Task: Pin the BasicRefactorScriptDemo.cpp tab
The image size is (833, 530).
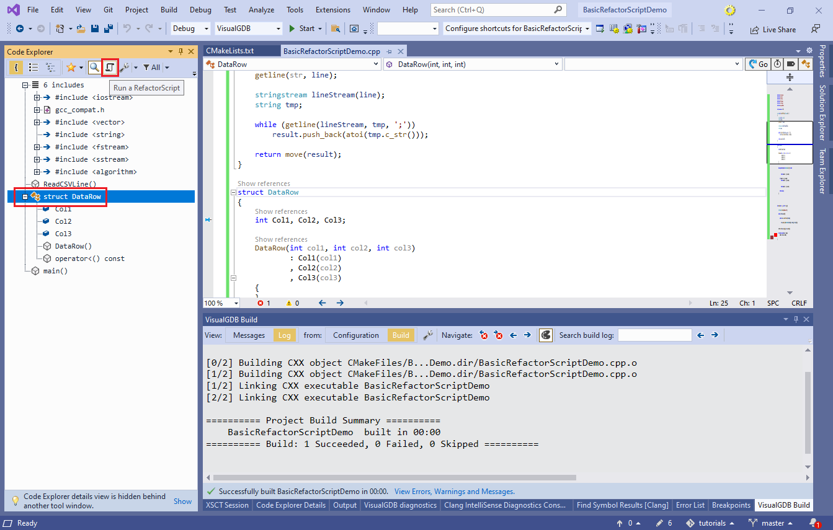Action: [390, 51]
